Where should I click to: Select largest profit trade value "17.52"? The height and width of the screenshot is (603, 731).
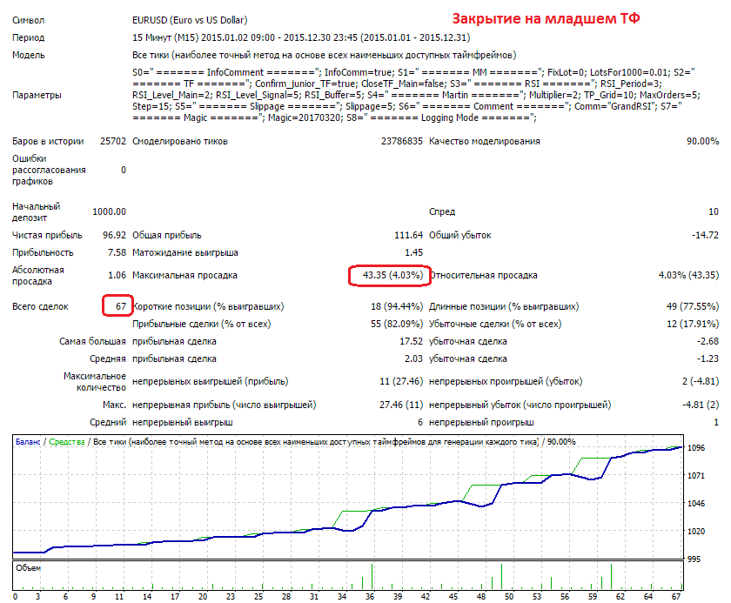[x=411, y=342]
